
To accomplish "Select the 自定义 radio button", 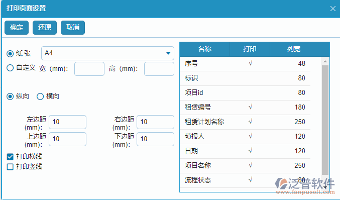I will [x=10, y=68].
